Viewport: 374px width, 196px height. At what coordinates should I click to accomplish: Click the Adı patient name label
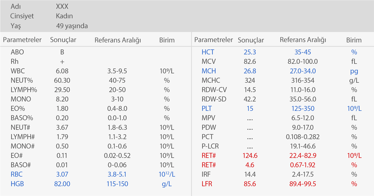(x=15, y=7)
